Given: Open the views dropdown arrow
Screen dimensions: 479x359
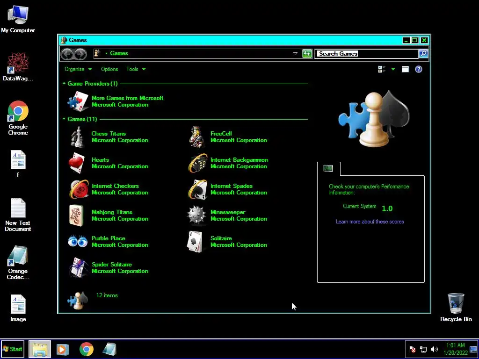Looking at the screenshot, I should (393, 69).
